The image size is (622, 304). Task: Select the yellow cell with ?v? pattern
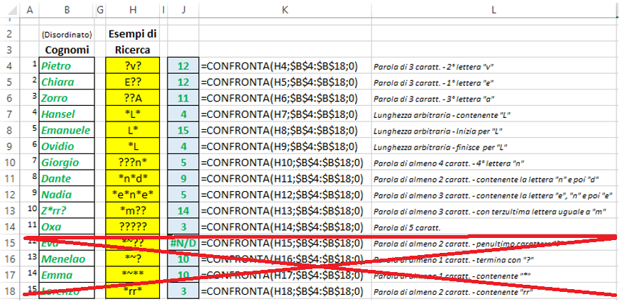tap(133, 66)
